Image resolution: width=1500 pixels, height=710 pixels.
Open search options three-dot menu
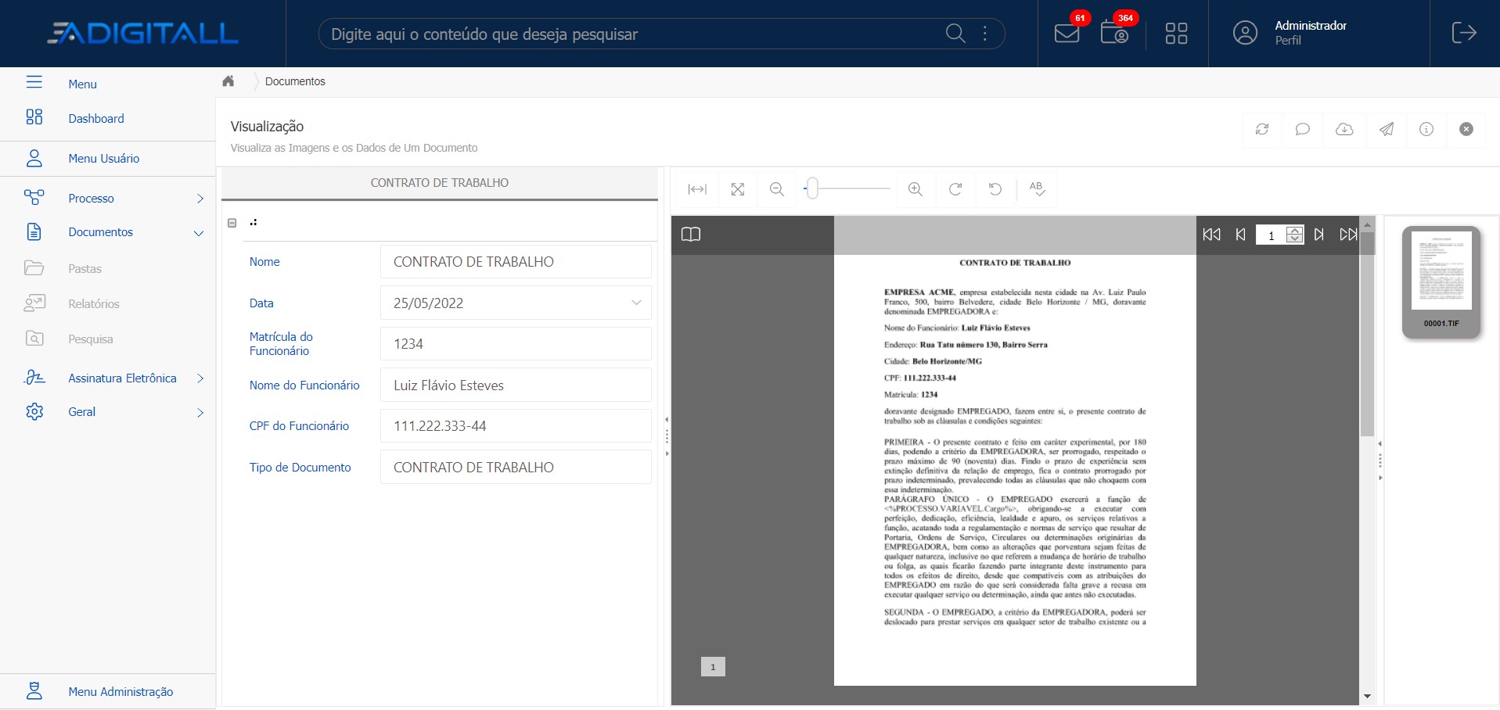coord(984,33)
